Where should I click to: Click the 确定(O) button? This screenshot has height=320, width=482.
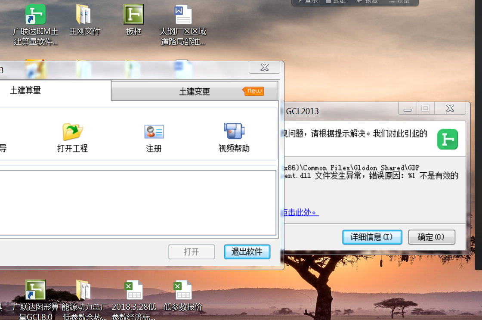coord(432,237)
